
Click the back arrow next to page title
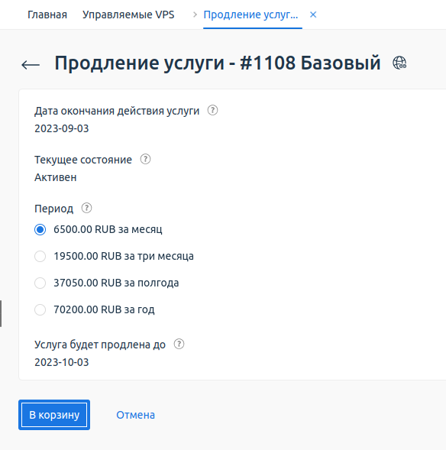pyautogui.click(x=31, y=65)
